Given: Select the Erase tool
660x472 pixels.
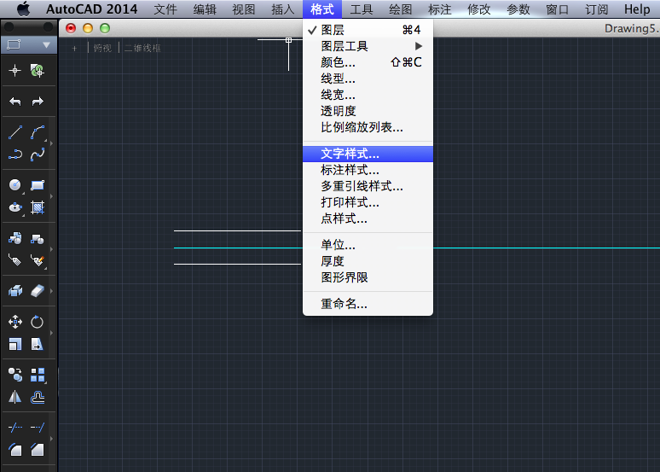Looking at the screenshot, I should 38,291.
